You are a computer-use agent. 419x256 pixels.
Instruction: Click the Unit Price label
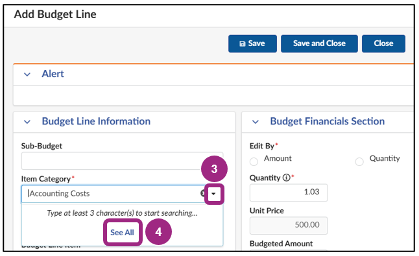[267, 211]
